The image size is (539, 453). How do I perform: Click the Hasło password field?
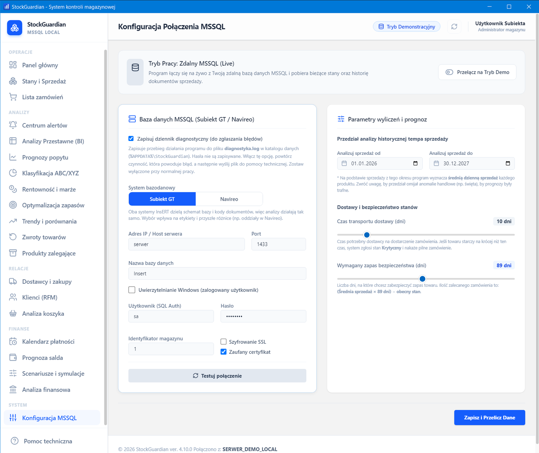coord(263,316)
